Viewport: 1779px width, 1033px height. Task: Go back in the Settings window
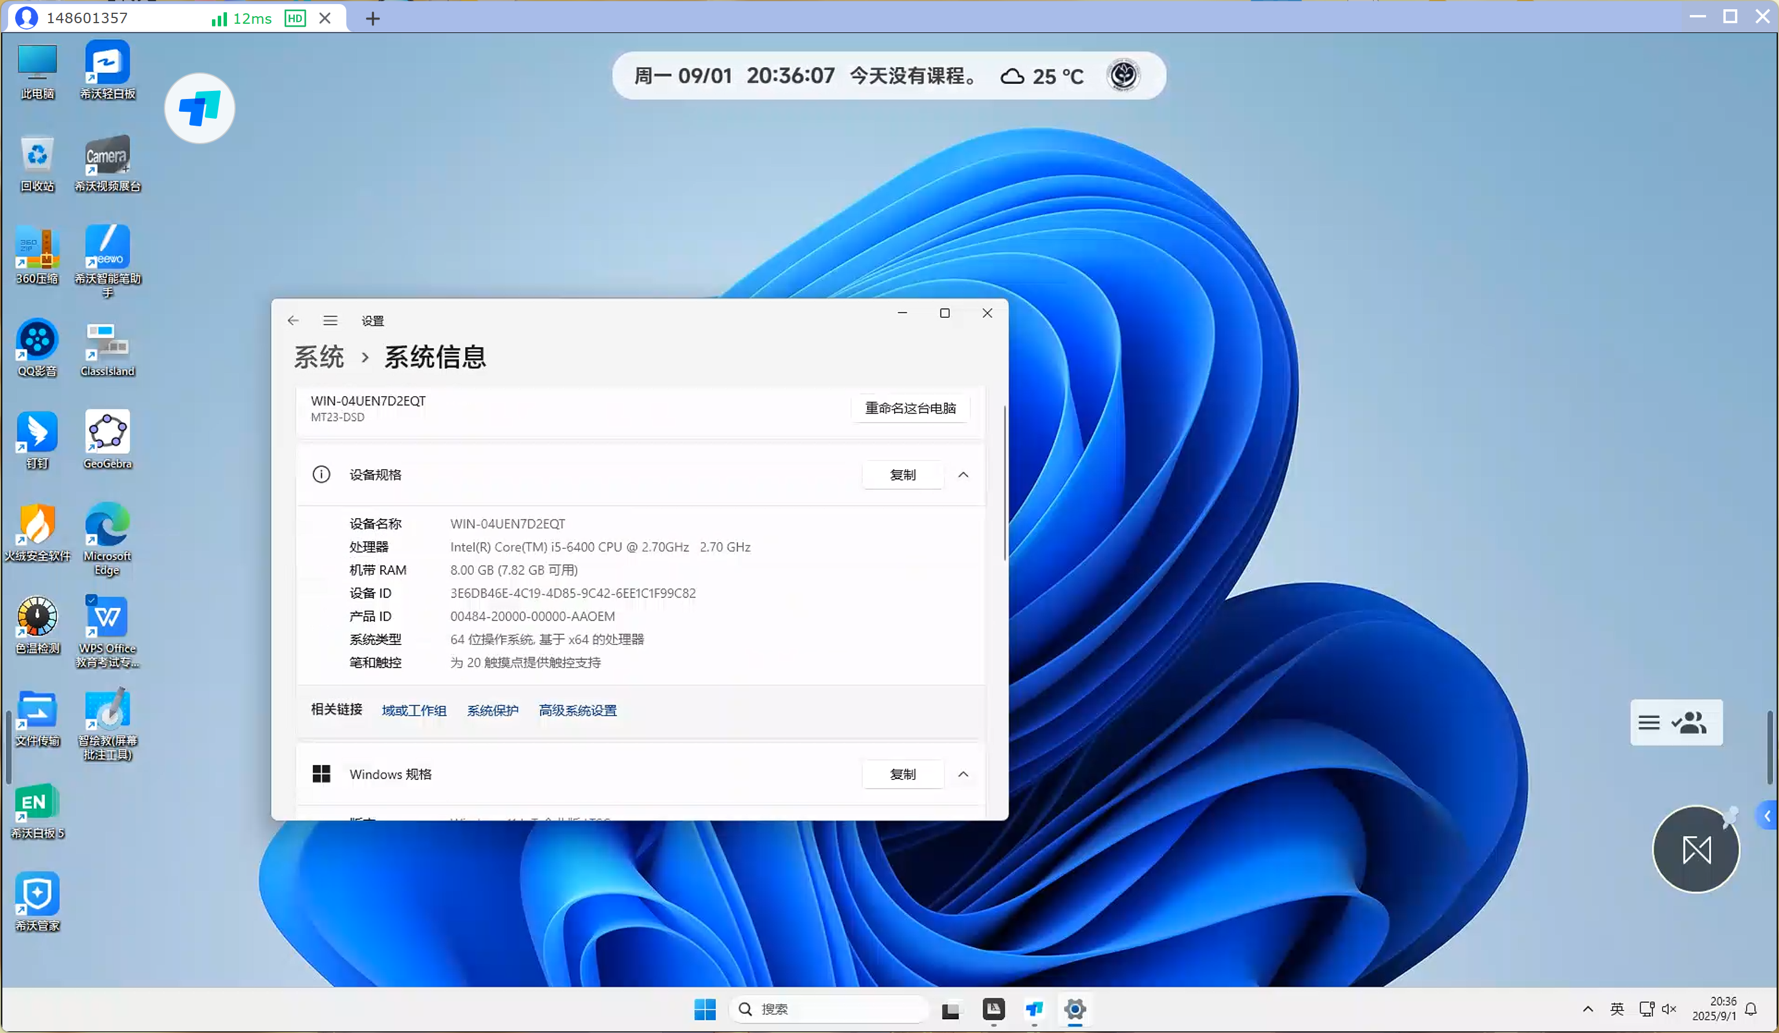pyautogui.click(x=293, y=321)
